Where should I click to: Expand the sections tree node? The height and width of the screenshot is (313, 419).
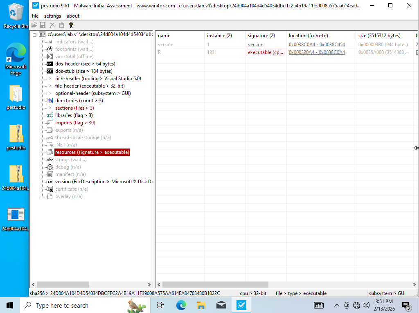[x=50, y=108]
